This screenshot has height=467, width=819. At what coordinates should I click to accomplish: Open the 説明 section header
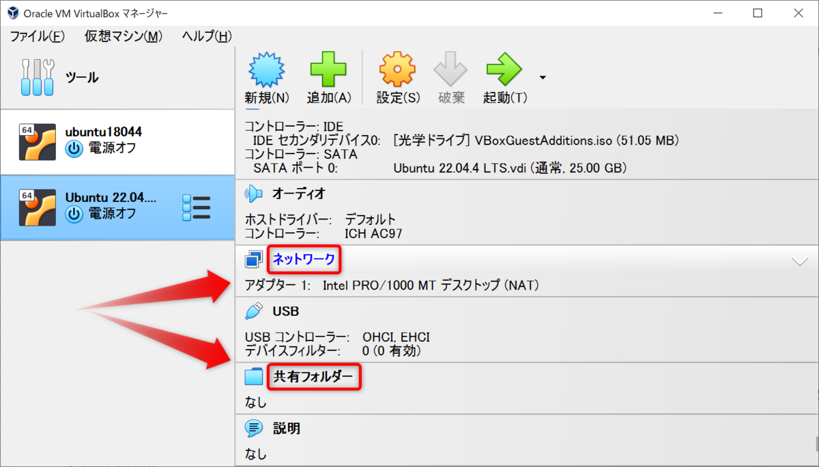[287, 428]
